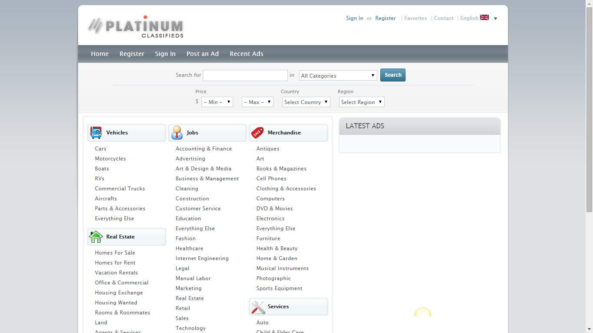
Task: Click the Platinum Classifieds logo
Action: click(x=135, y=27)
